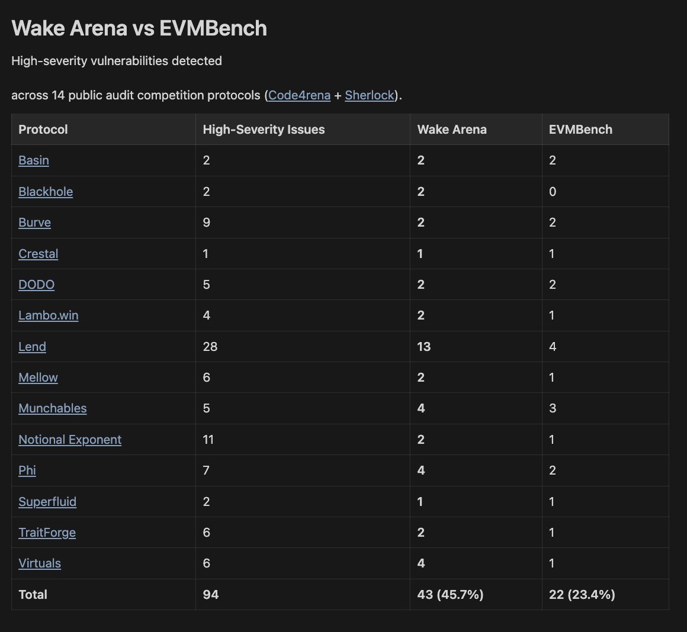Open the Mellow protocol link
Viewport: 687px width, 632px height.
click(x=38, y=378)
